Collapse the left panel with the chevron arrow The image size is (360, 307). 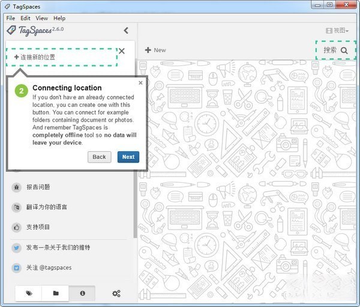tap(126, 31)
